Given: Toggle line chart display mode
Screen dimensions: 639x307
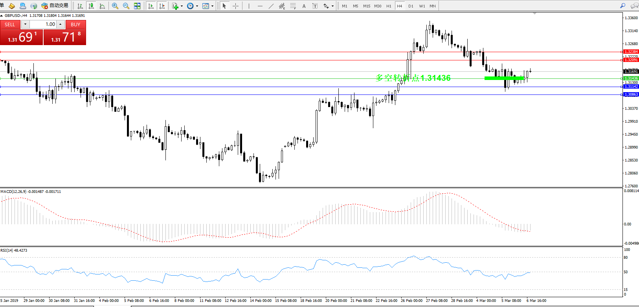Looking at the screenshot, I should [103, 6].
